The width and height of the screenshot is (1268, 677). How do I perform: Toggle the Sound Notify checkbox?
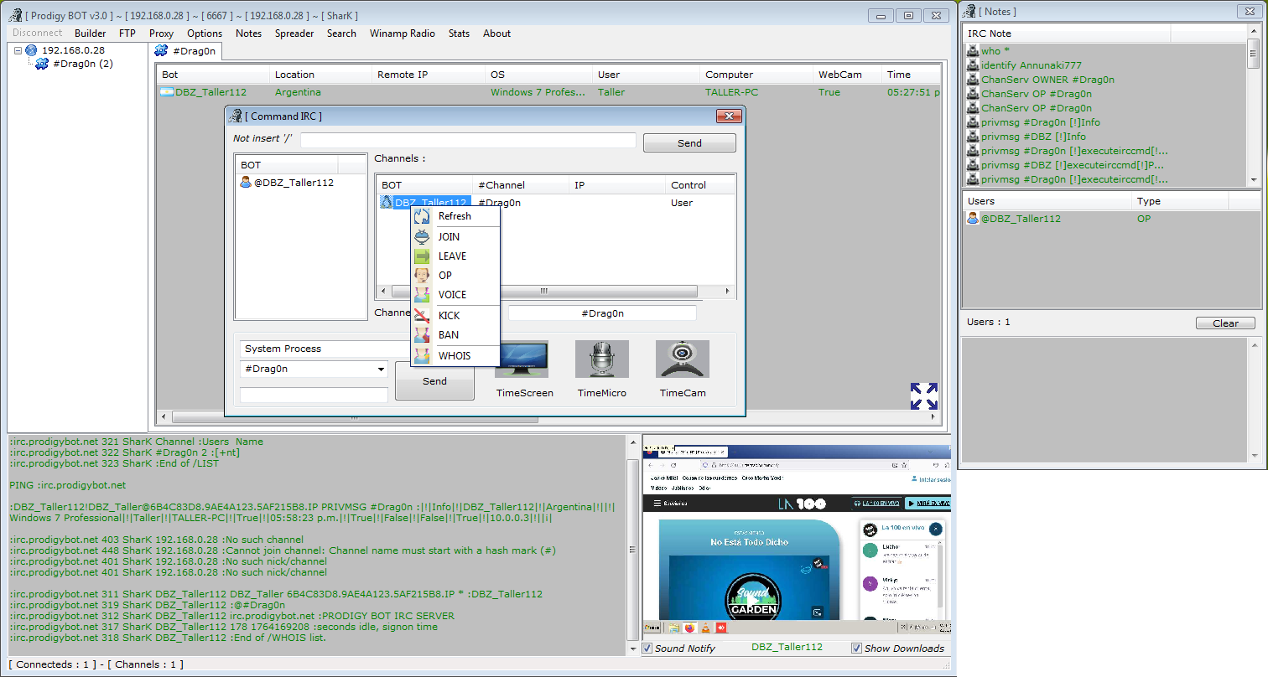point(647,649)
